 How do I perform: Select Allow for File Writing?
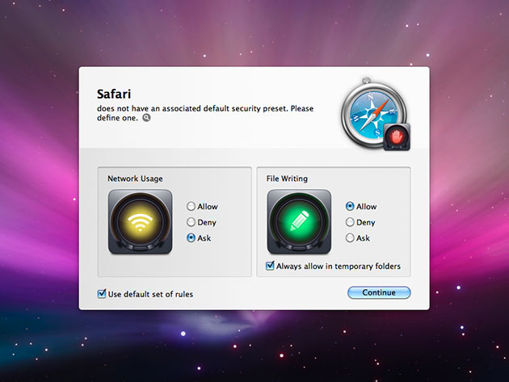point(350,207)
